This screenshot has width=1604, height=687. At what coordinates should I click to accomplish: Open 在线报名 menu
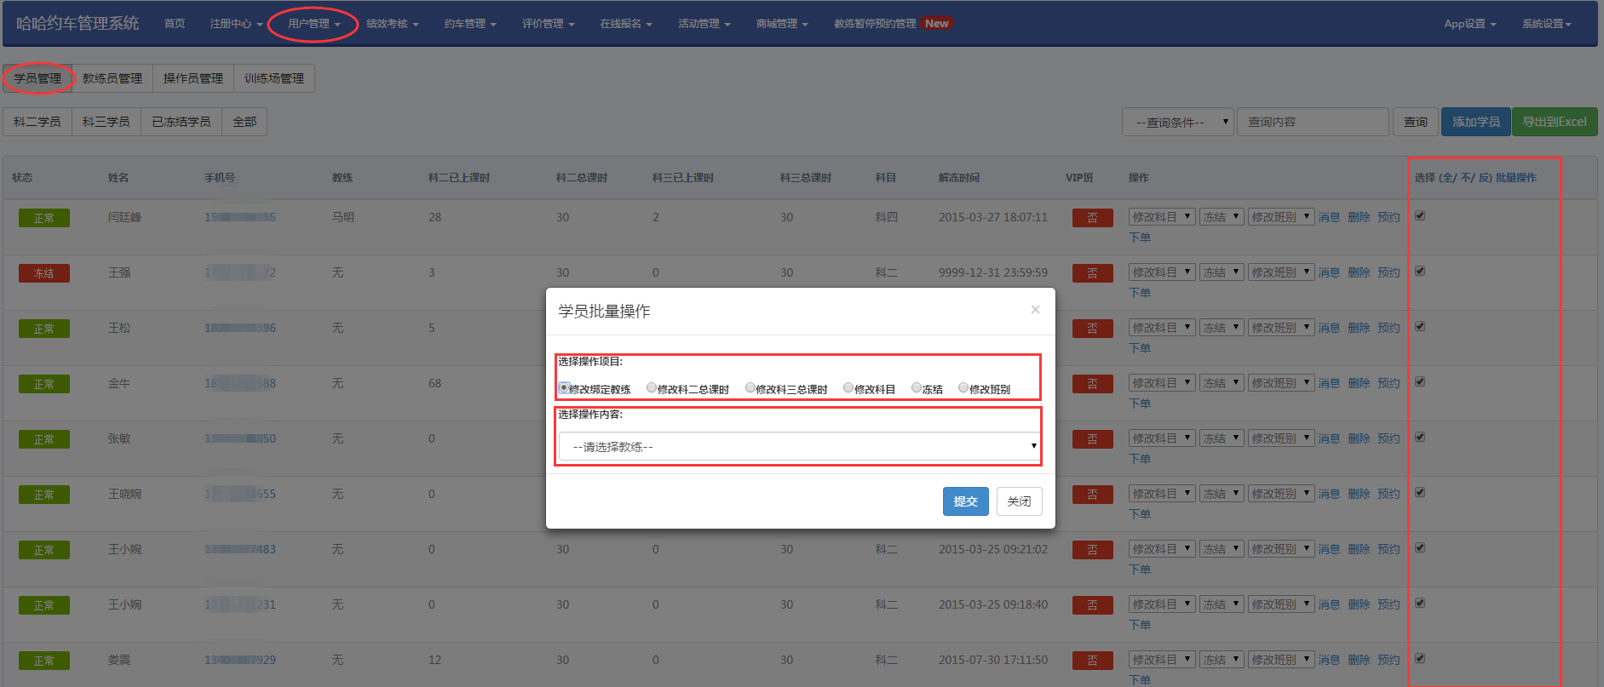626,24
